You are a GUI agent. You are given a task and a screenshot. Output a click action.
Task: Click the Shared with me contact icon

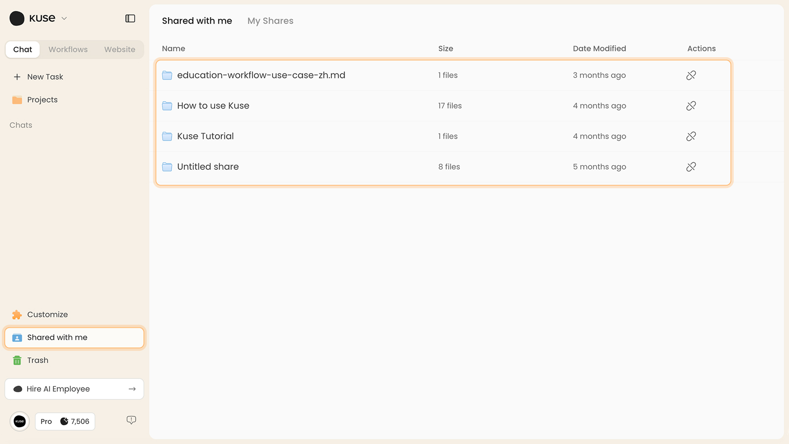coord(17,338)
